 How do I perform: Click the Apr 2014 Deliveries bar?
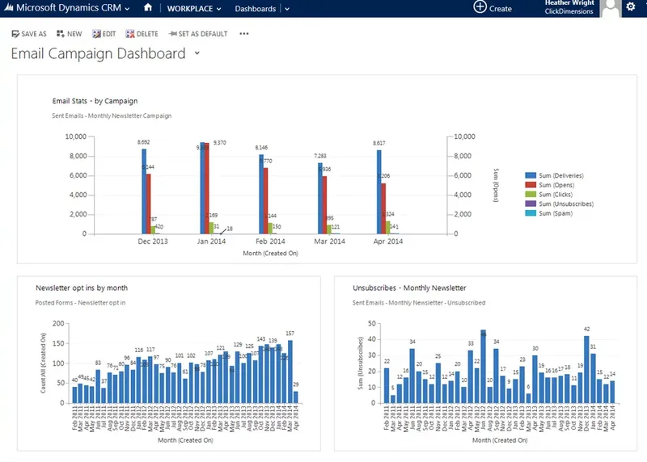[378, 192]
